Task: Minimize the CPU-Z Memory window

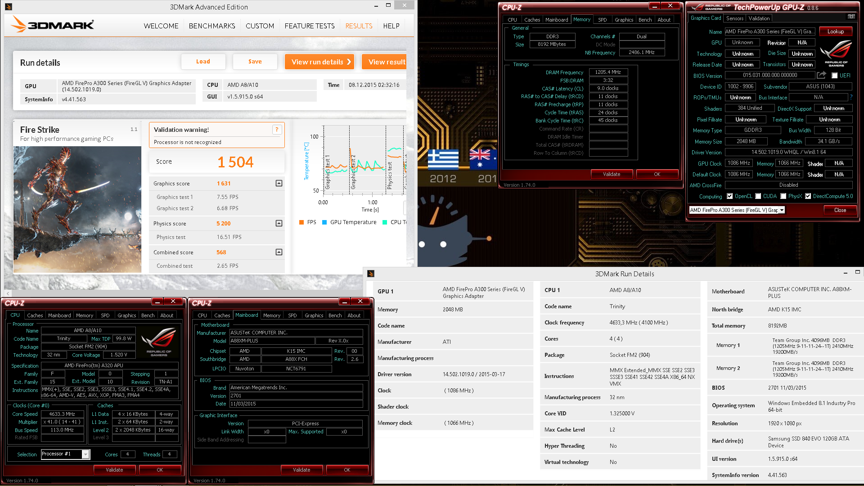Action: 655,6
